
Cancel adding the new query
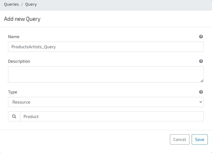tap(180, 139)
